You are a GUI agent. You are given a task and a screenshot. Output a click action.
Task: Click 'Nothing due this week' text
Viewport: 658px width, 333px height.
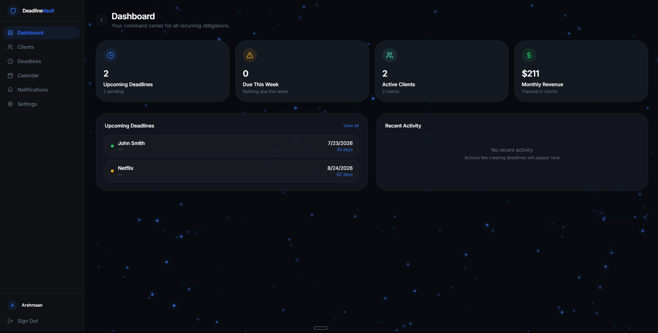coord(265,92)
